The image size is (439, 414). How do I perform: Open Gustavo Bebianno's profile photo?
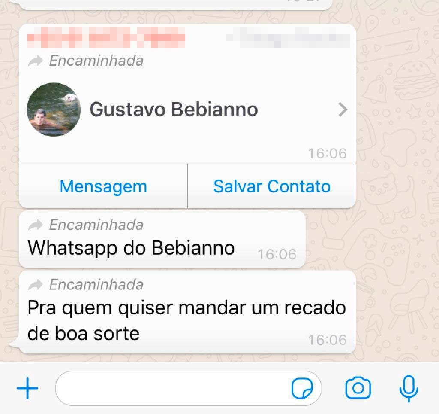coord(54,110)
